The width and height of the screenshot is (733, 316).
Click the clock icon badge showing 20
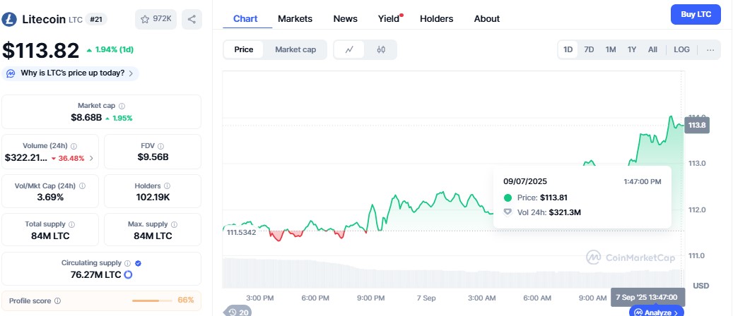click(238, 312)
